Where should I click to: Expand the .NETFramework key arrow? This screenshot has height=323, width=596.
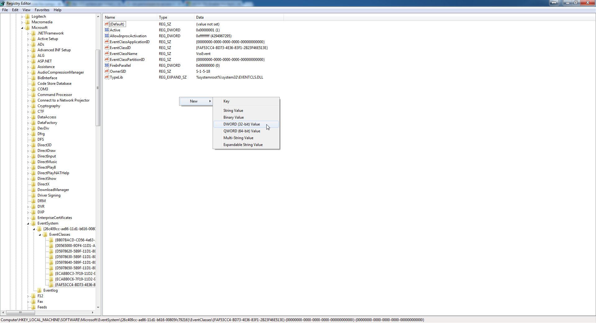[28, 34]
